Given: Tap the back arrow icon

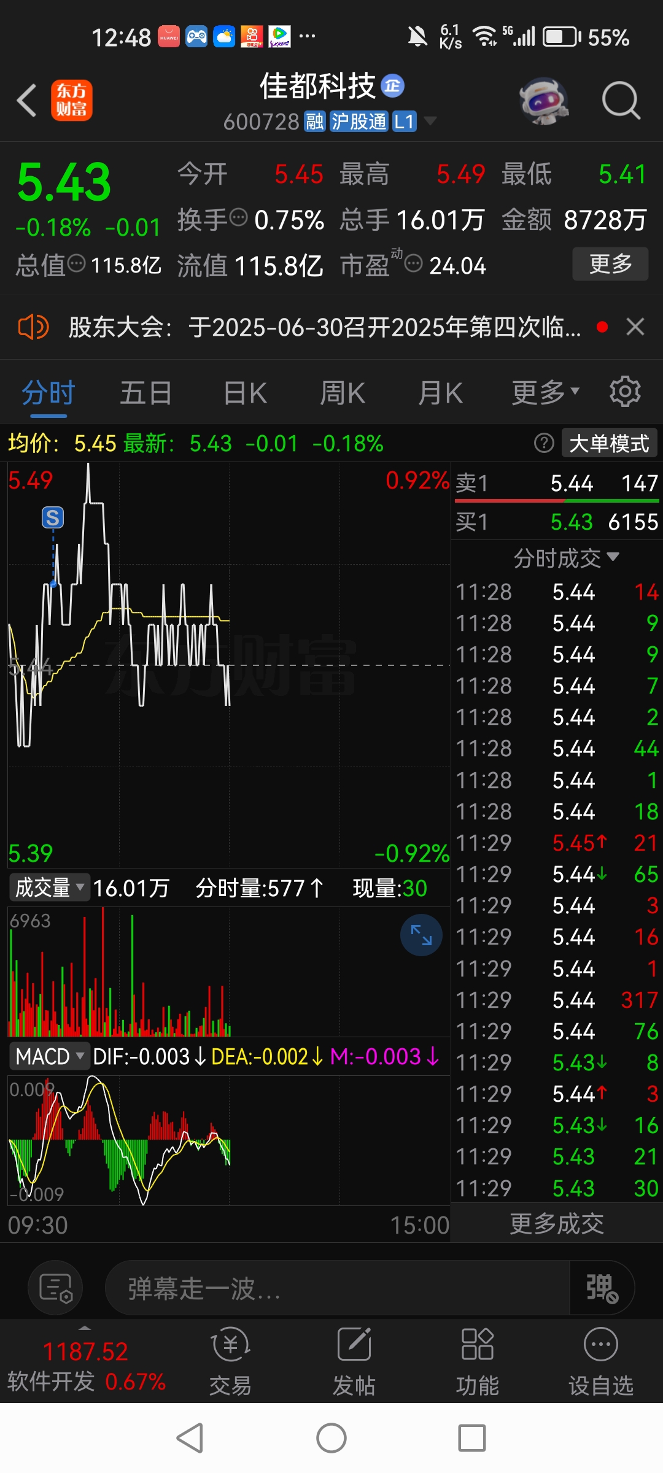Looking at the screenshot, I should (26, 100).
